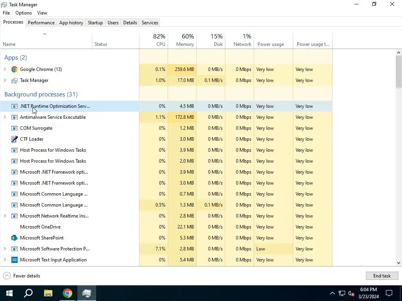Select the first Host Process for Windows Tasks
Viewport: 402px width, 301px height.
pos(166,150)
